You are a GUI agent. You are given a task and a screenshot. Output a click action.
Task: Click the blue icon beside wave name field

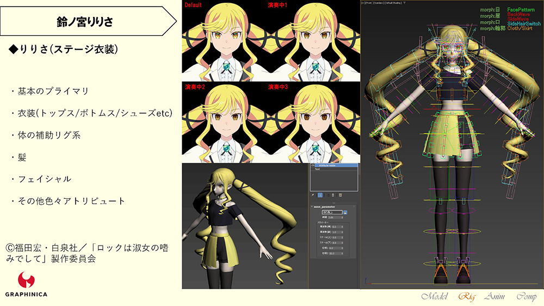(x=345, y=212)
